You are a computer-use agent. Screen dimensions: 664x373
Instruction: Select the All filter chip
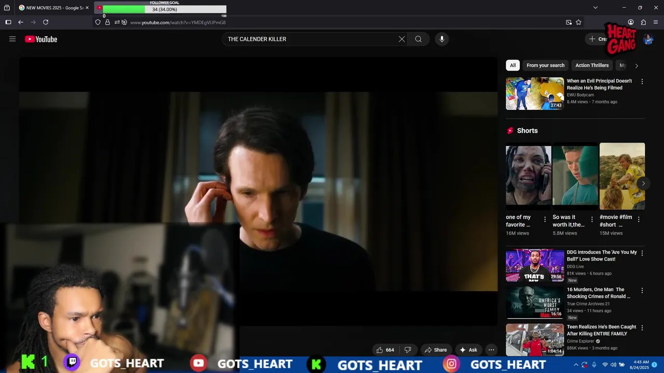(513, 65)
